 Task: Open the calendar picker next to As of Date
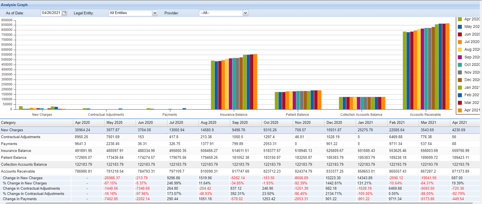(x=64, y=13)
